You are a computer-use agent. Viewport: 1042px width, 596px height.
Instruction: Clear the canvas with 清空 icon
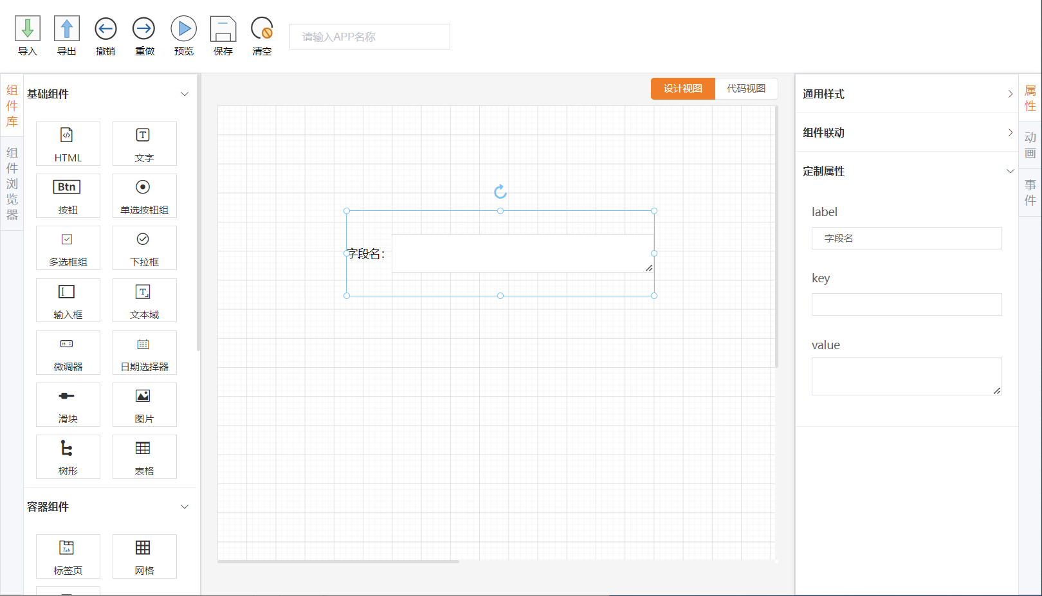coord(262,29)
